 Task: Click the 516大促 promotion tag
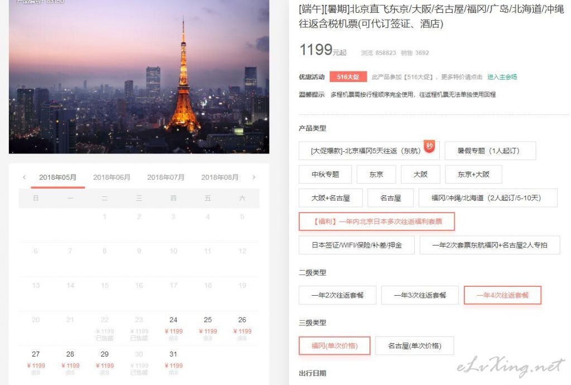pyautogui.click(x=348, y=77)
